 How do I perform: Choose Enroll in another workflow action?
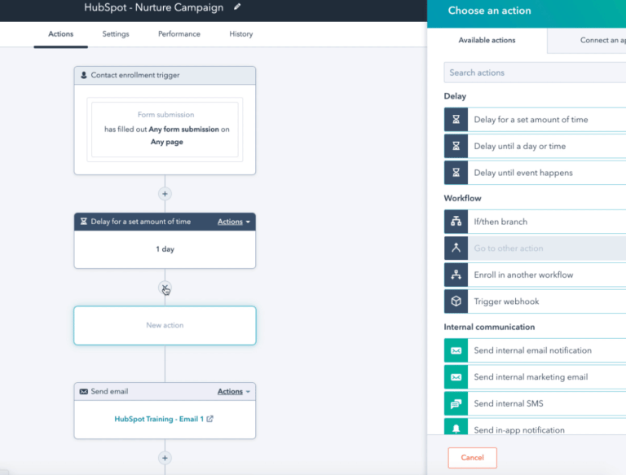pyautogui.click(x=535, y=275)
